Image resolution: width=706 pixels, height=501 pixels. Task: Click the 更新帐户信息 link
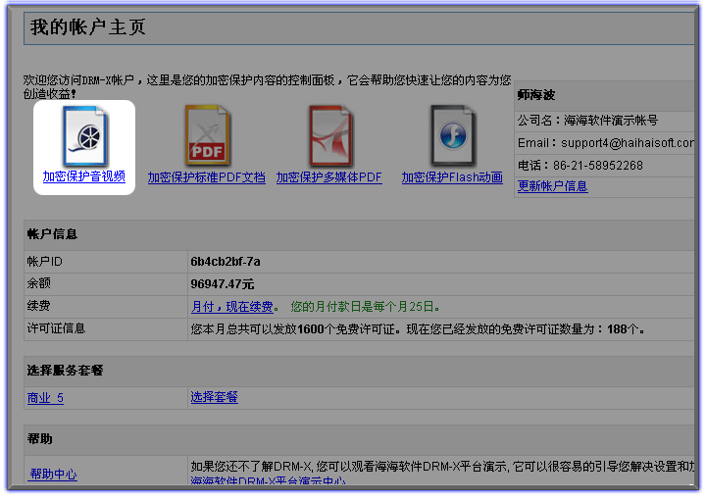point(552,186)
